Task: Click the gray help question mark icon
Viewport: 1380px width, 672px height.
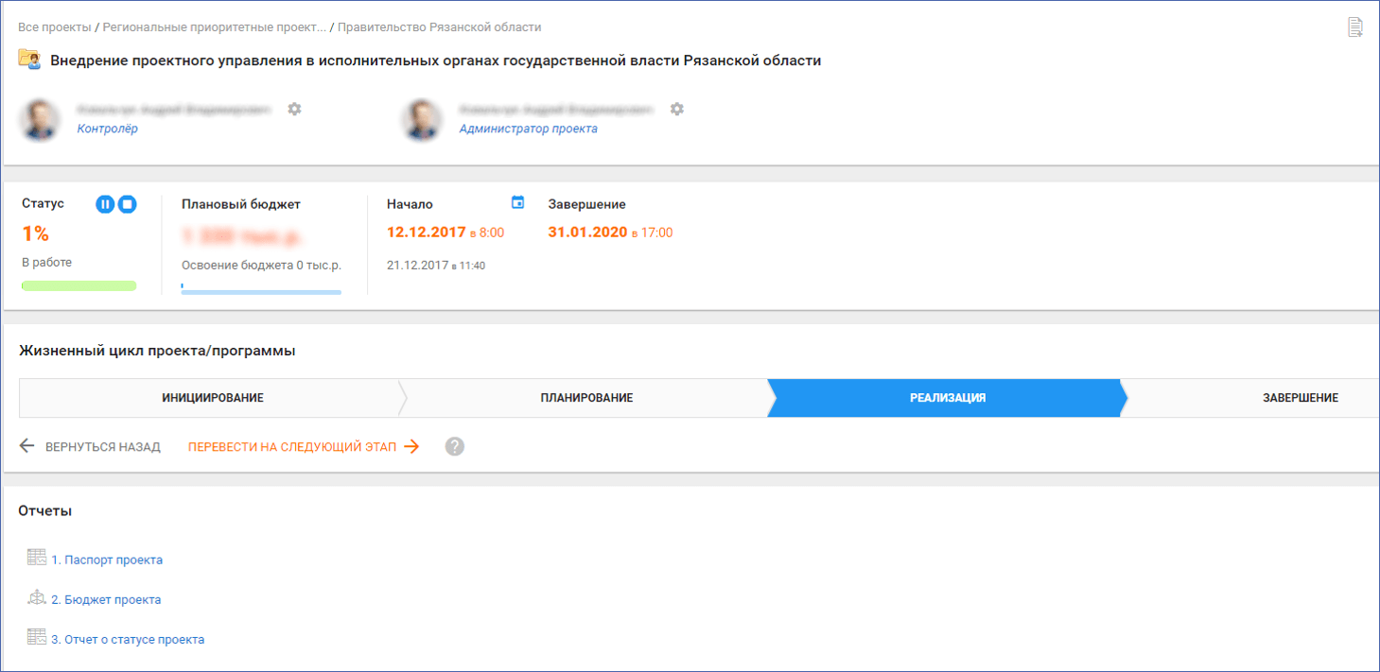Action: click(x=455, y=447)
